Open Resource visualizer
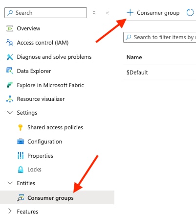 (41, 99)
